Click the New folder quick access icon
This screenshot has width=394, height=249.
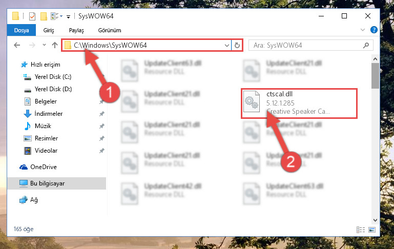click(x=44, y=16)
